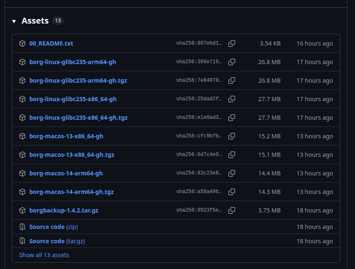Viewport: 355px width, 269px height.
Task: Download borg-macos-13-x86_64-gh.tgz archive
Action: 72,155
